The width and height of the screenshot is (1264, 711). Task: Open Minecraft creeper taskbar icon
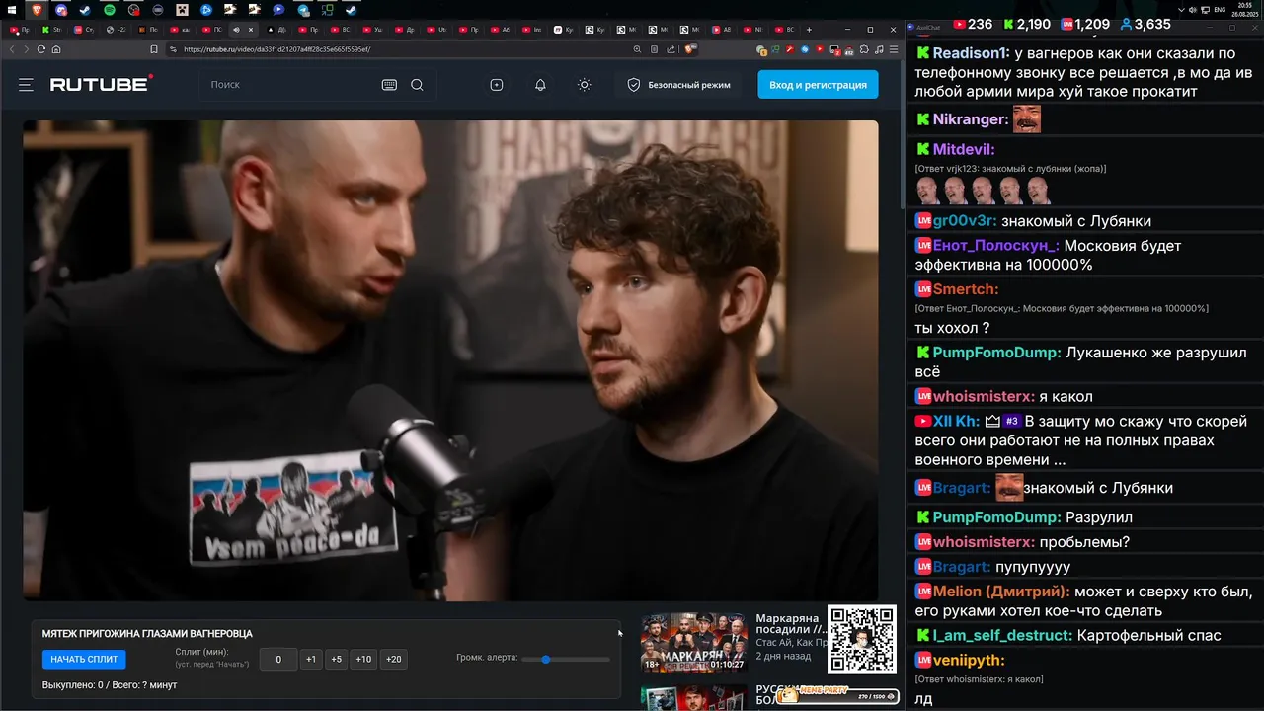point(183,10)
